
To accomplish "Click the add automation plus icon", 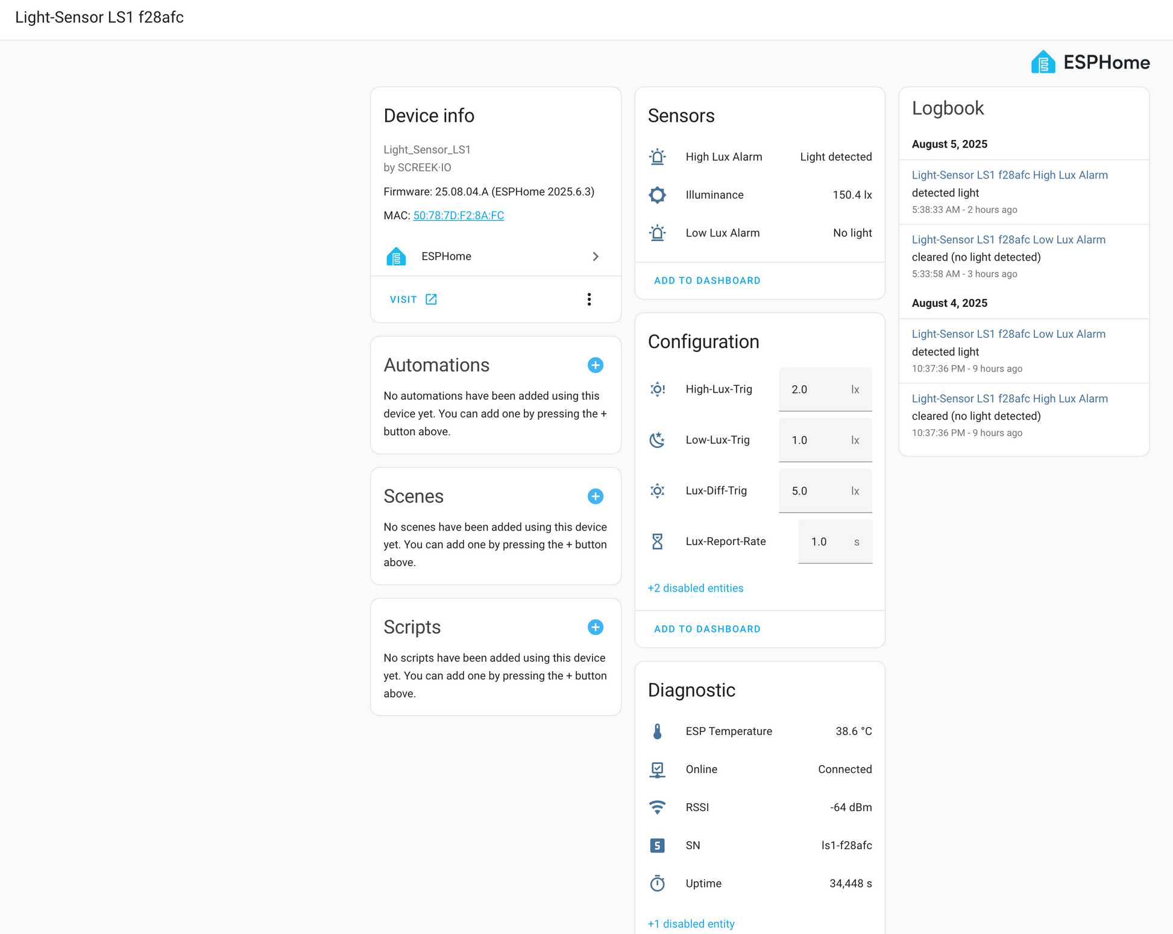I will (x=595, y=365).
